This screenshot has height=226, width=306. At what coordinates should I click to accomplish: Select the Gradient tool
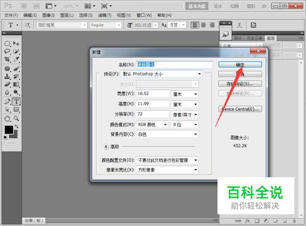click(x=16, y=84)
